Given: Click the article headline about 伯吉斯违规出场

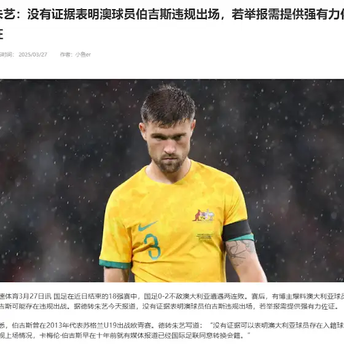Looking at the screenshot, I should [x=172, y=24].
